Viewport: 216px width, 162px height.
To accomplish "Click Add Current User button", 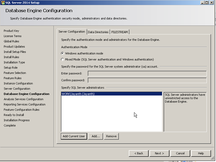I will coord(74,136).
